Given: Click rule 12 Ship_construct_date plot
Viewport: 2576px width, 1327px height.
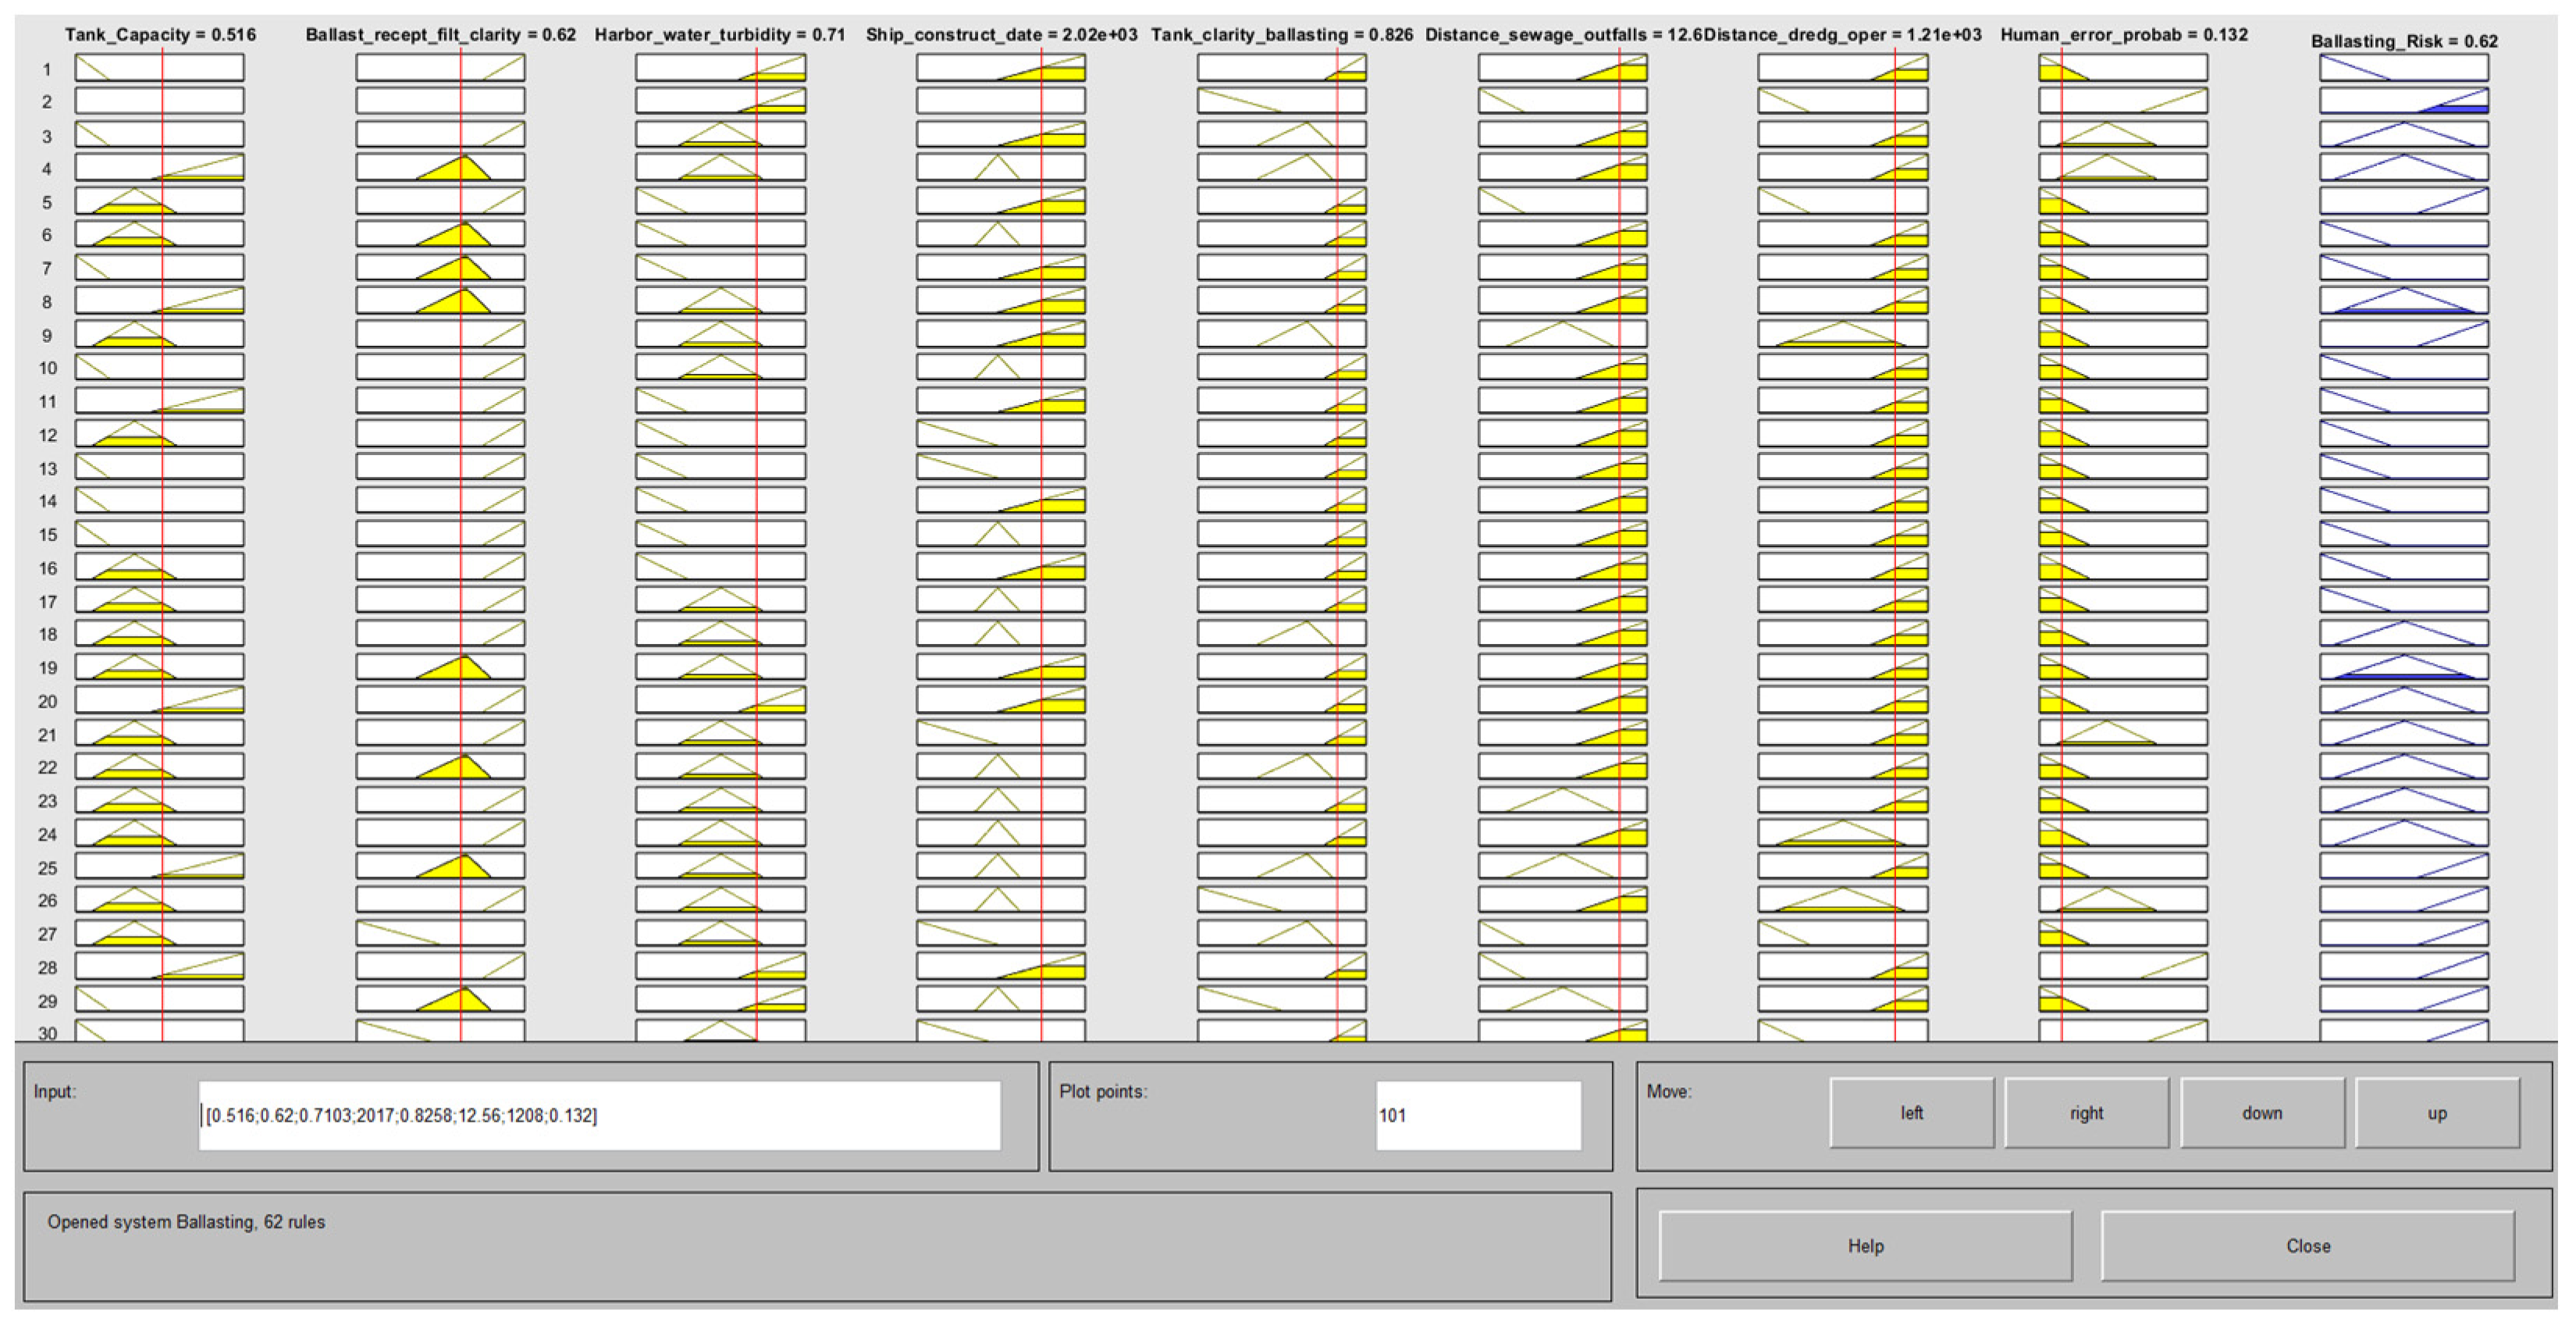Looking at the screenshot, I should point(1000,434).
